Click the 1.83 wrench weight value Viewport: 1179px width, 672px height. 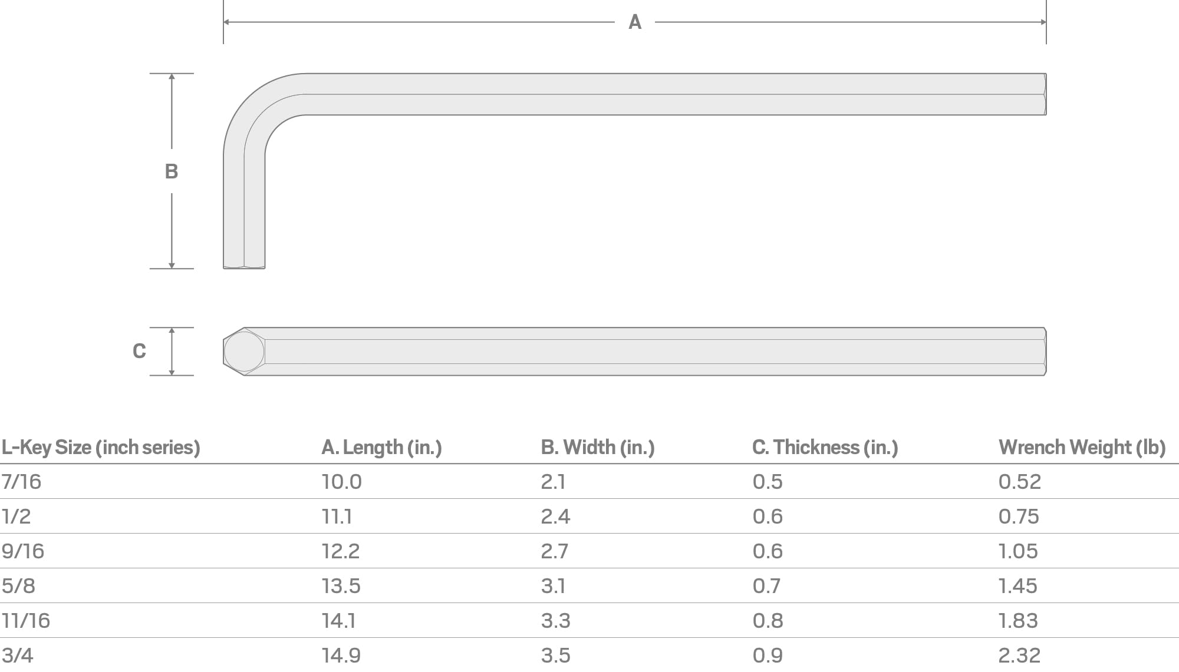[1018, 621]
